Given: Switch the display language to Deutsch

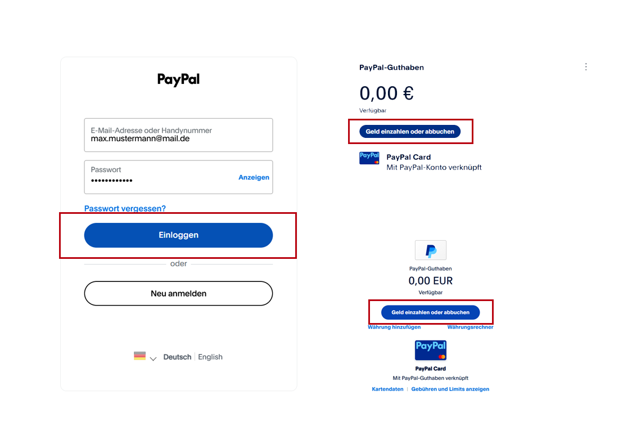Looking at the screenshot, I should 177,357.
